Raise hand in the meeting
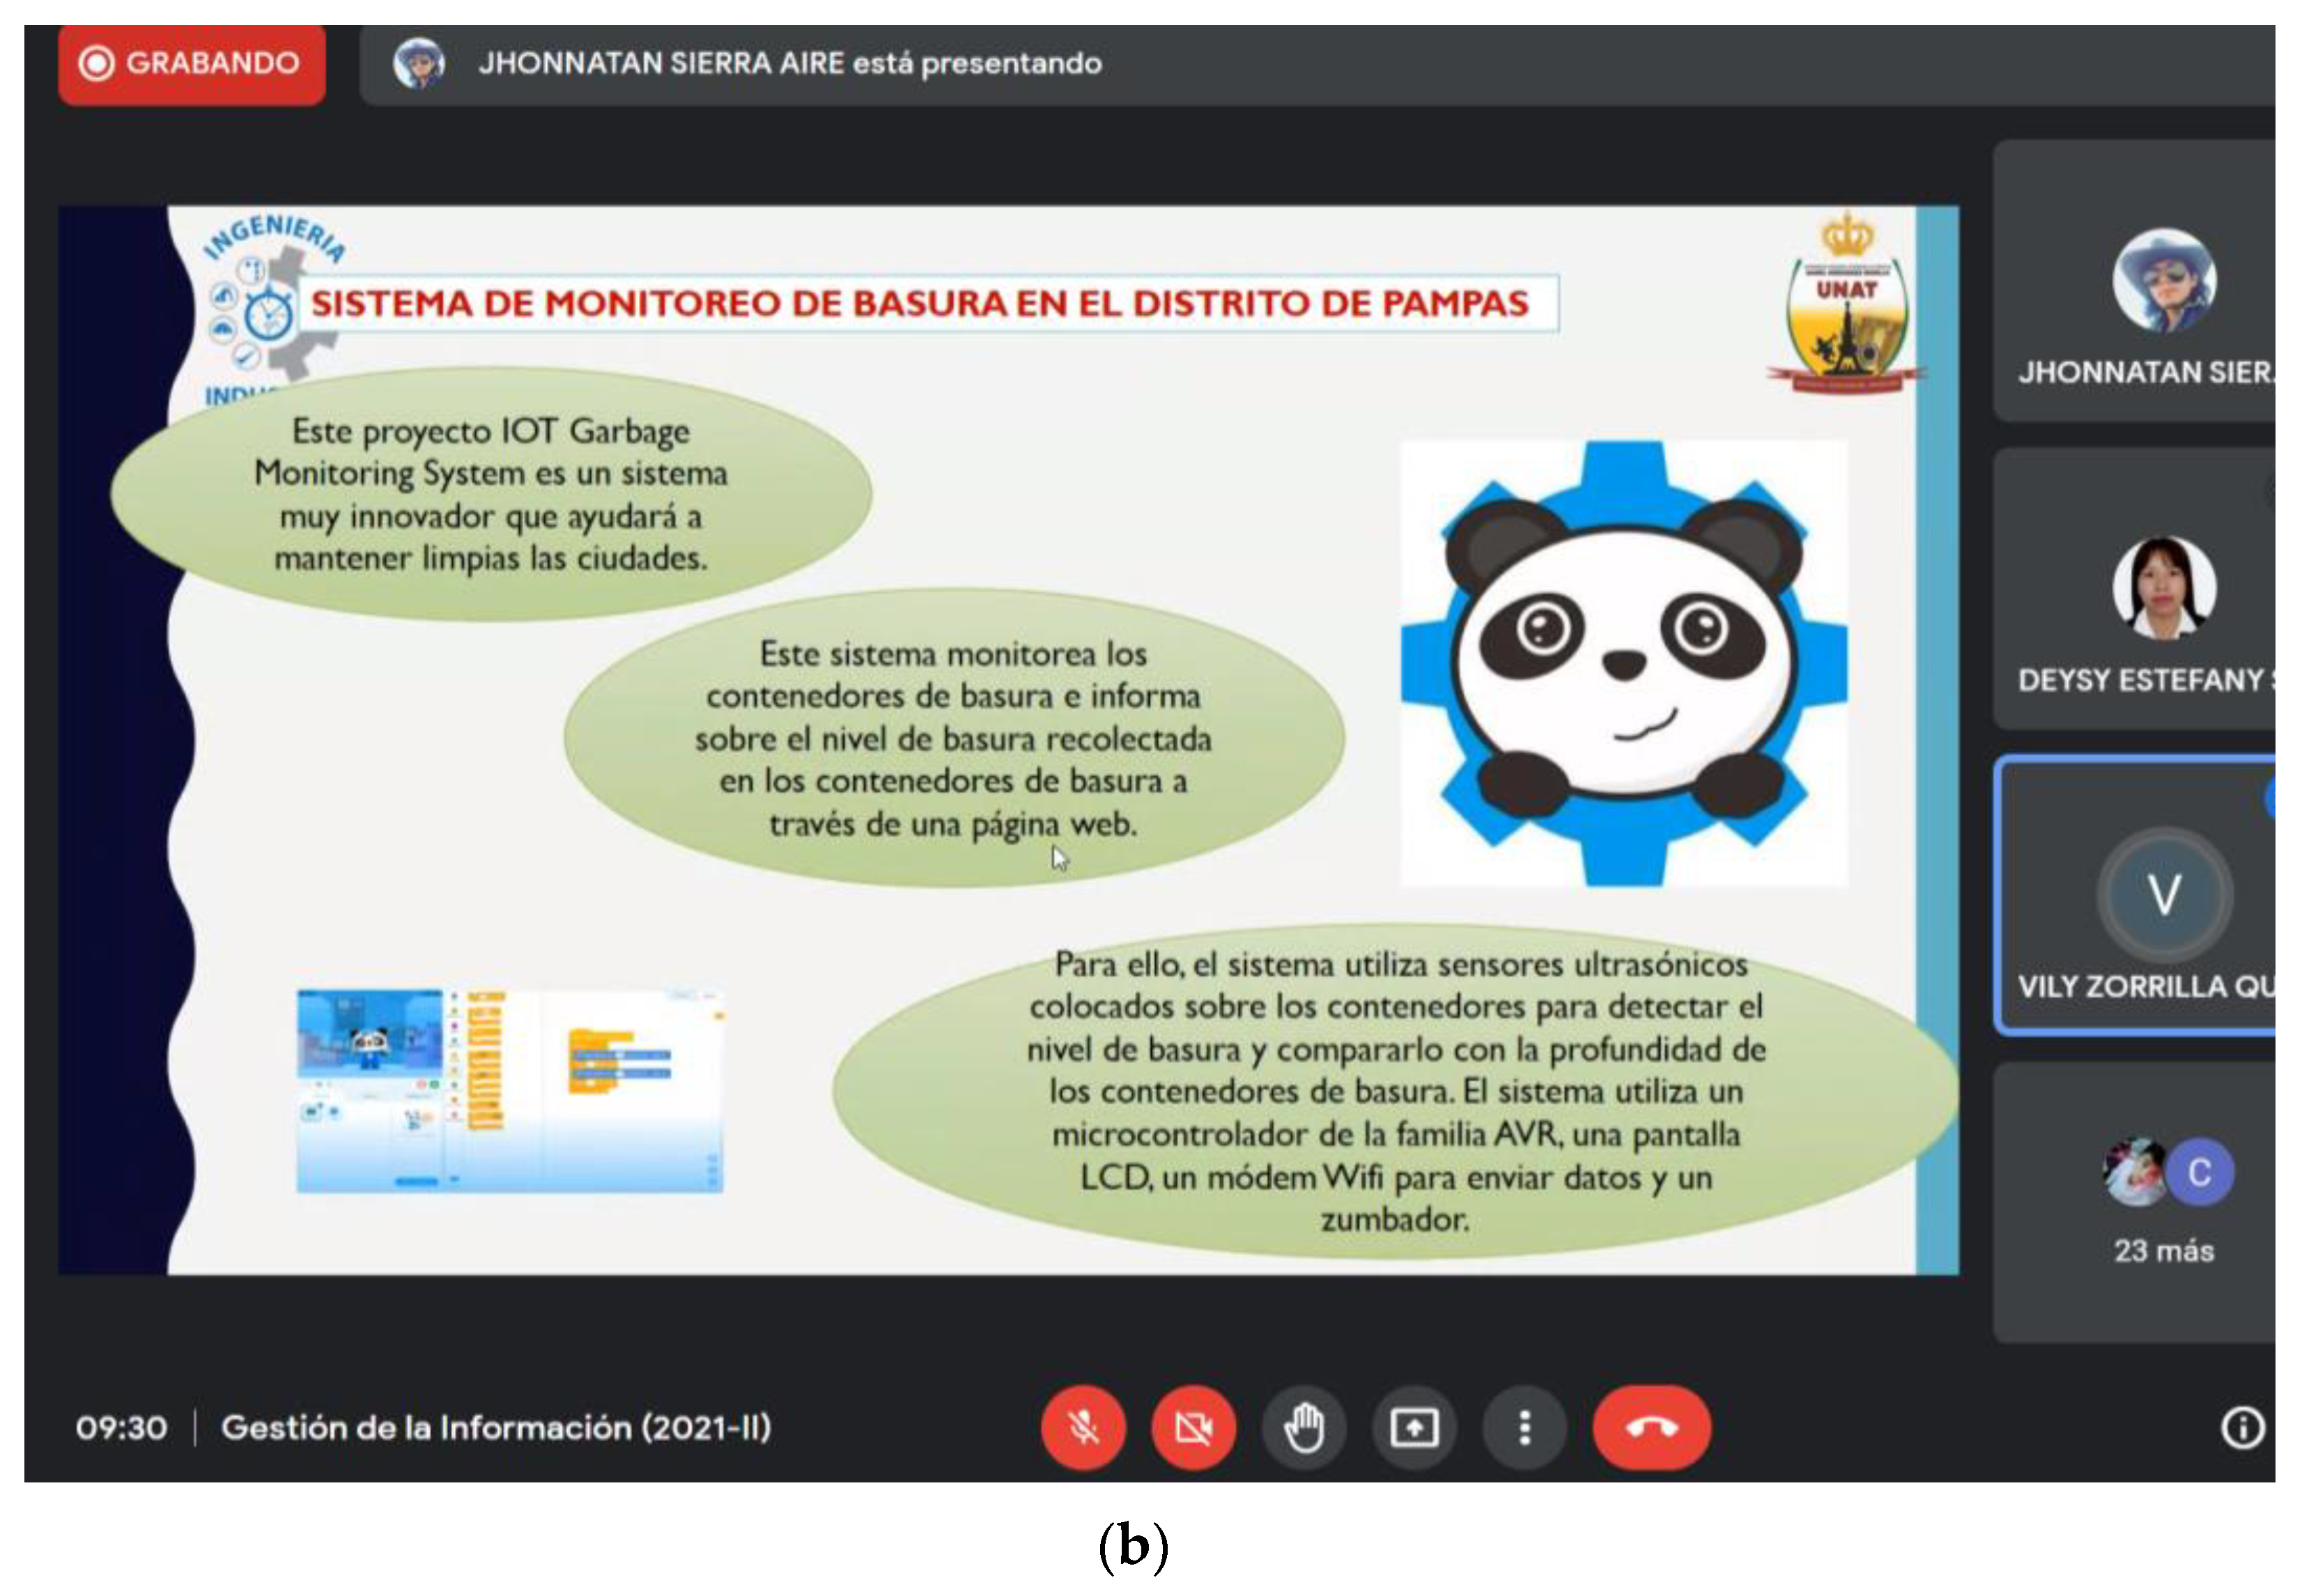 (x=1304, y=1427)
